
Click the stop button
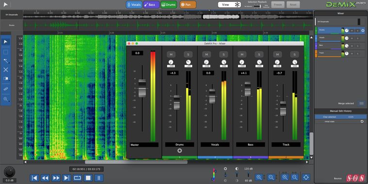coord(88,178)
